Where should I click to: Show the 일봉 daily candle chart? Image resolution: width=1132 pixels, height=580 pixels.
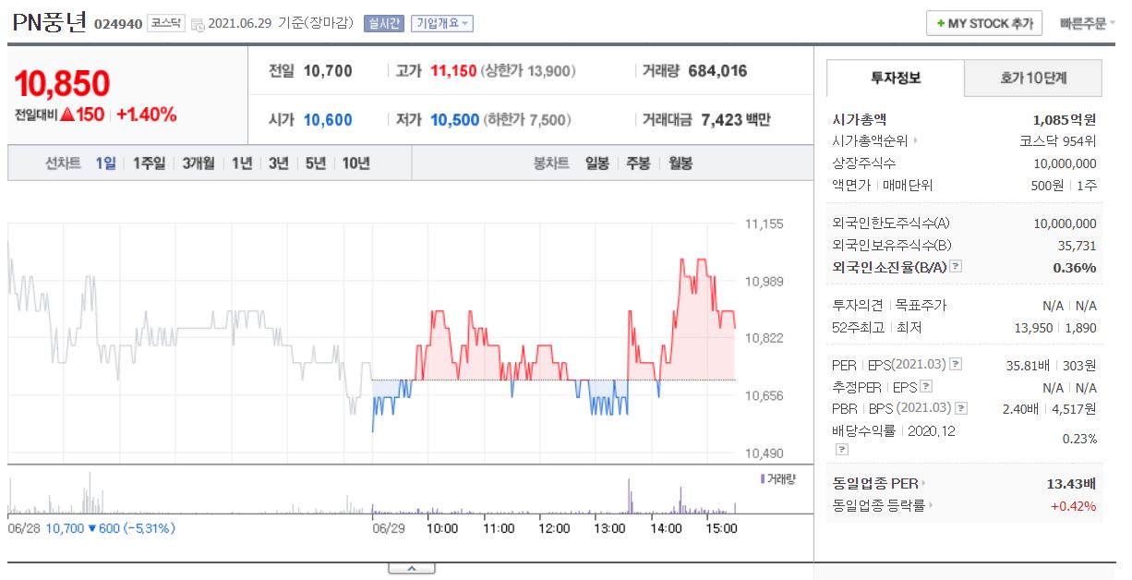coord(597,163)
